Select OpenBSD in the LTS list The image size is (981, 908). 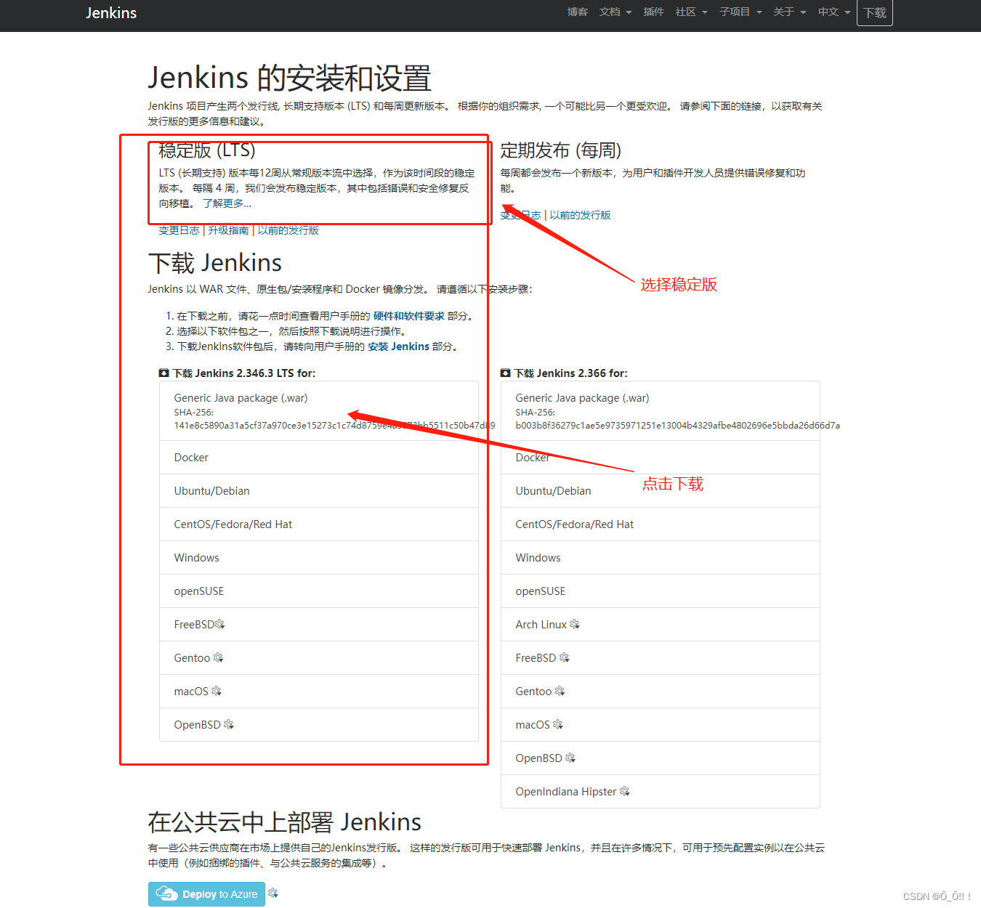click(x=319, y=725)
